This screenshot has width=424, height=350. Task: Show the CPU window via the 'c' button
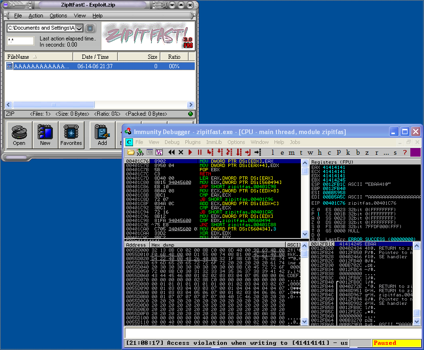tap(329, 152)
